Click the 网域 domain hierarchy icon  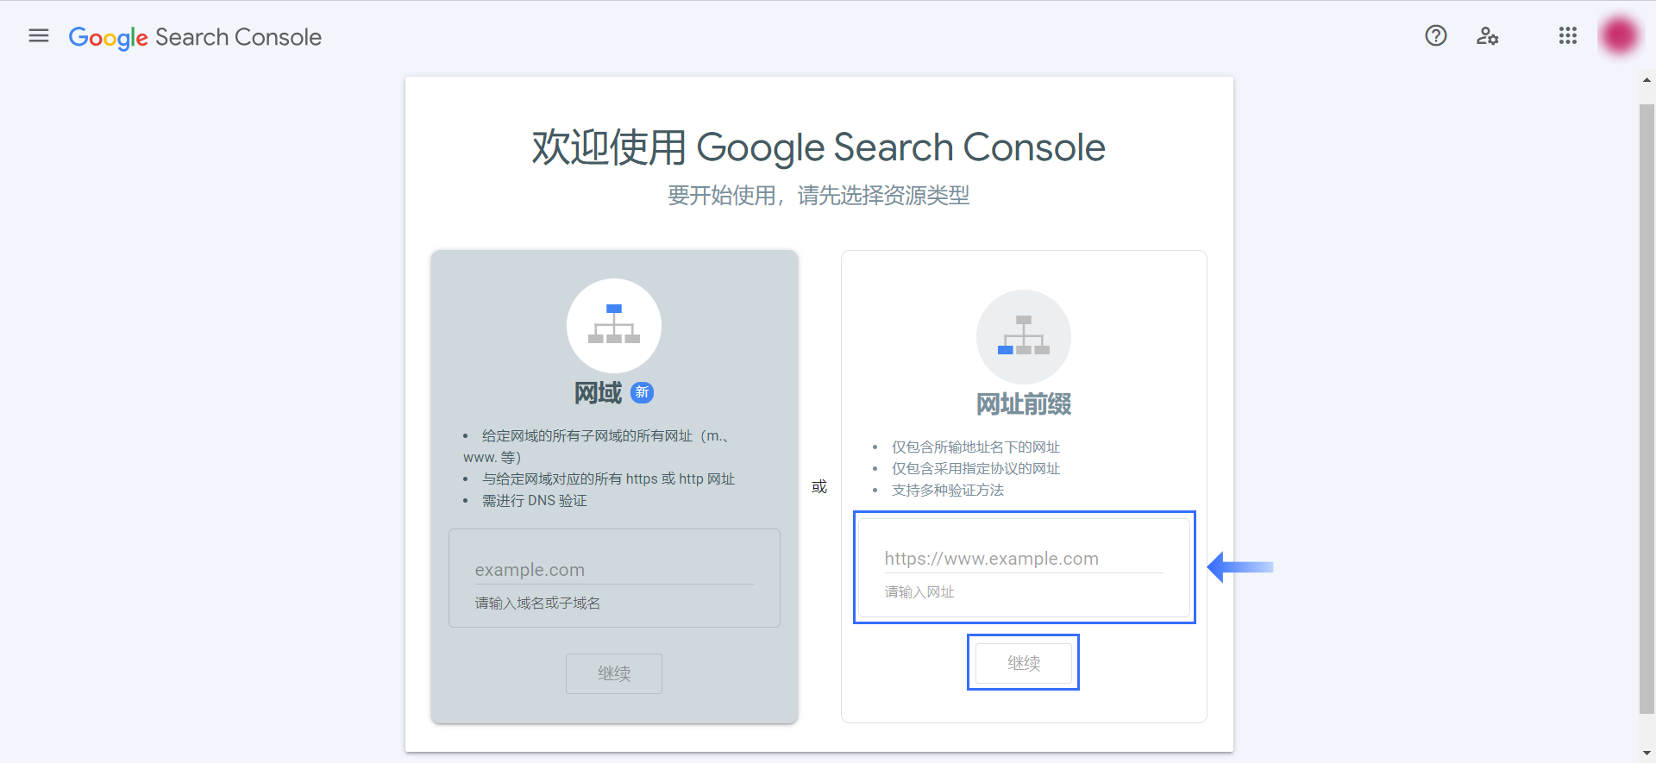coord(614,325)
